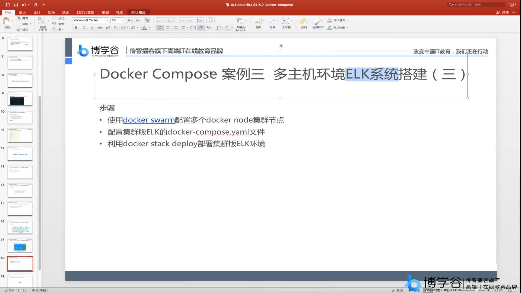Image resolution: width=521 pixels, height=293 pixels.
Task: Click the Convert to SmartArt icon
Action: point(240,21)
